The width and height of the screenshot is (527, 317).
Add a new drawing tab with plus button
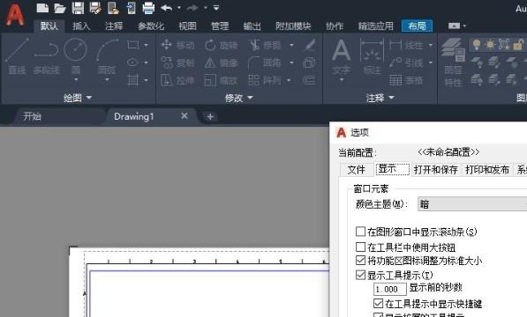pos(210,116)
